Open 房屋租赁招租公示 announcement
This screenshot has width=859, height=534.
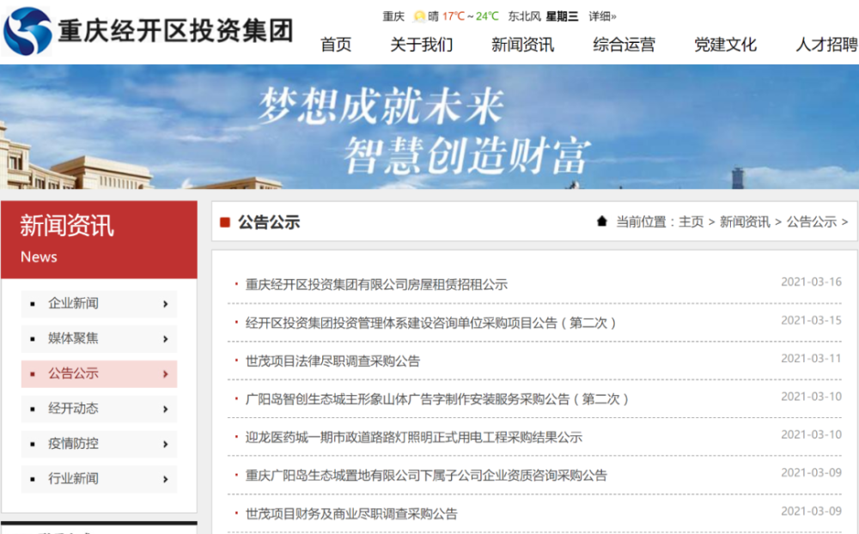[376, 285]
